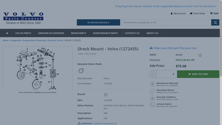Click the Categories breadcrumb link
222x125 pixels.
click(16, 40)
